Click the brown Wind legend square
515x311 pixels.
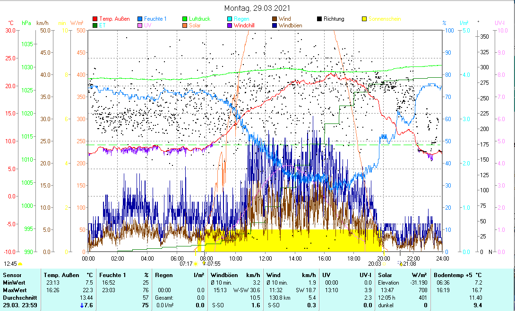click(275, 19)
